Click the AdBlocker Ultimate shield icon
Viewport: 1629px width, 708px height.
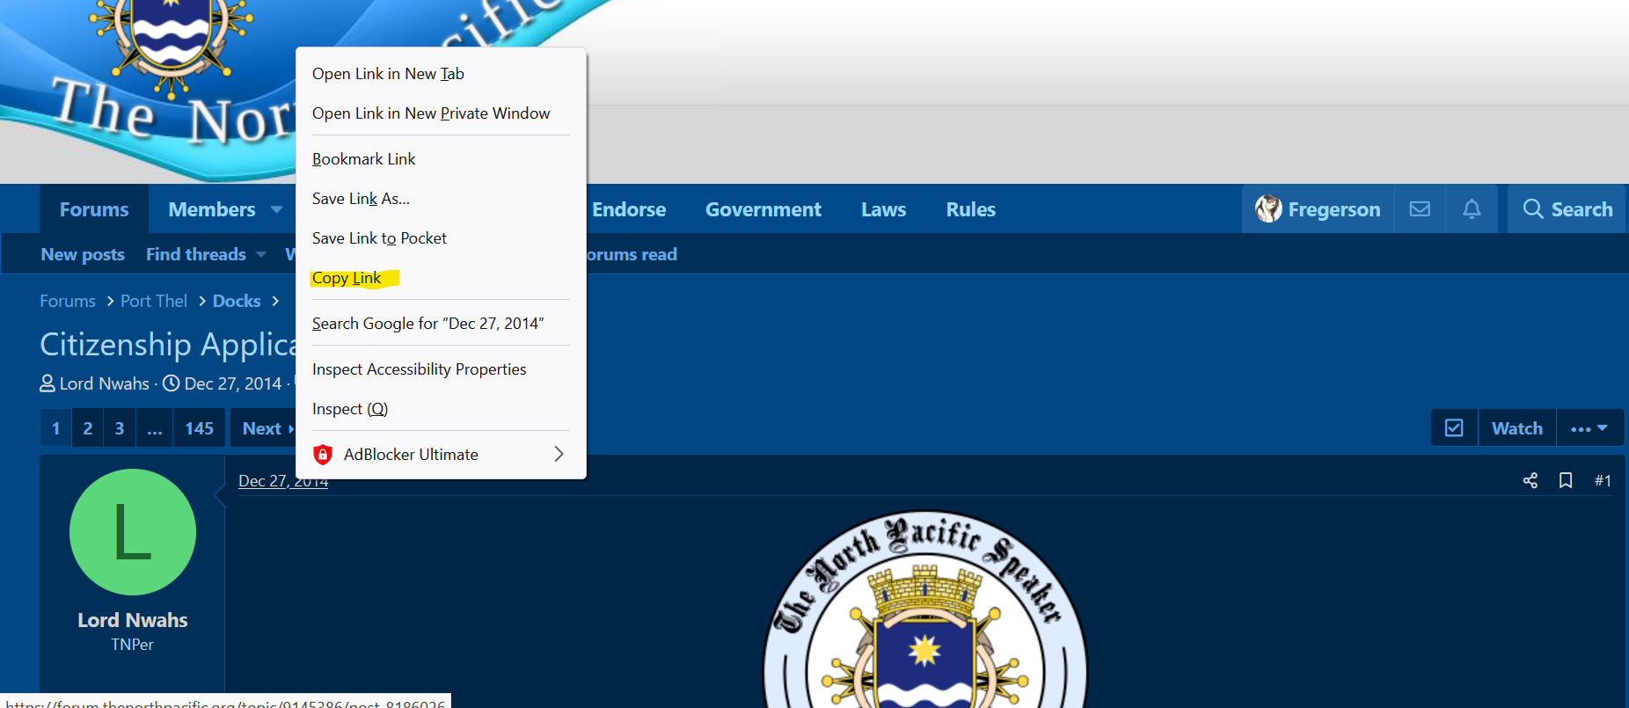pyautogui.click(x=323, y=455)
